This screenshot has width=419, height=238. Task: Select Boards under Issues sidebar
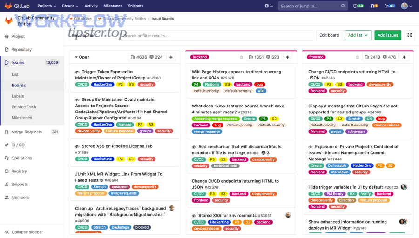19,86
